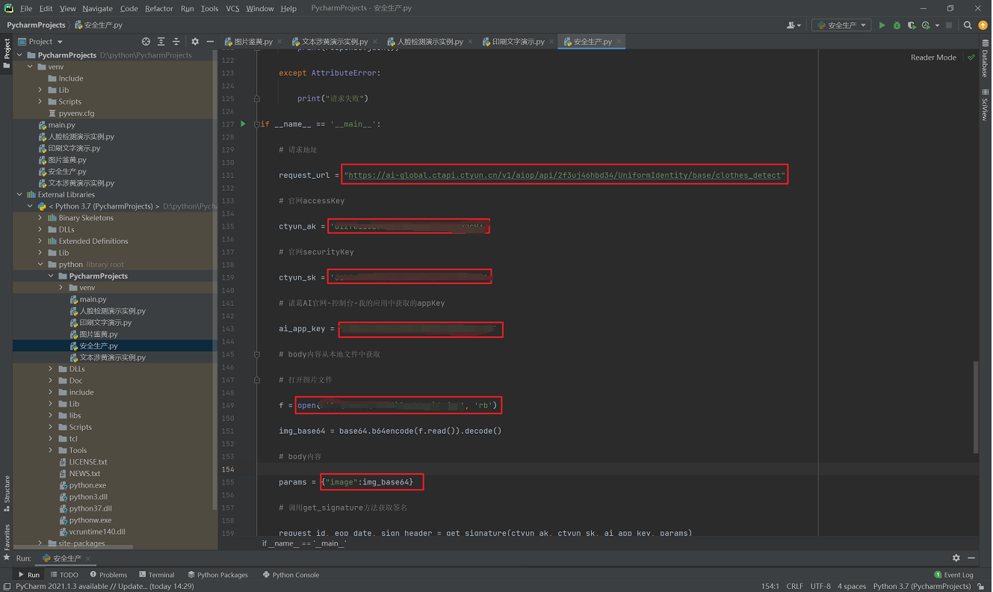Screen dimensions: 993x592
Task: Open the Problems tool window
Action: [x=108, y=575]
